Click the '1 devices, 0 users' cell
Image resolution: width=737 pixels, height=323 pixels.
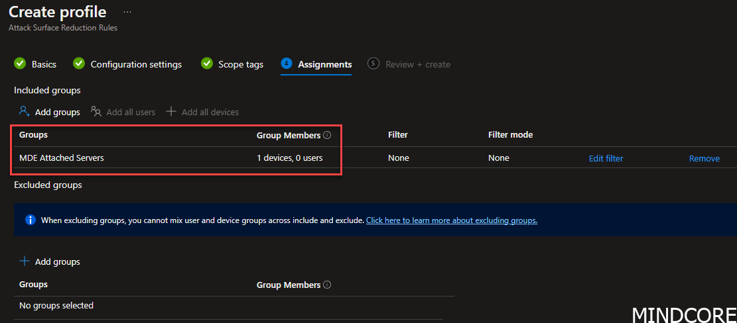[x=289, y=158]
